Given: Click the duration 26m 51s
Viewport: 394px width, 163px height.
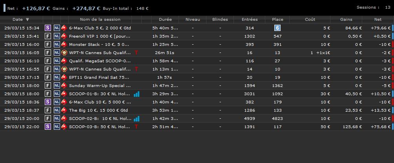Looking at the screenshot, I should click(165, 53).
